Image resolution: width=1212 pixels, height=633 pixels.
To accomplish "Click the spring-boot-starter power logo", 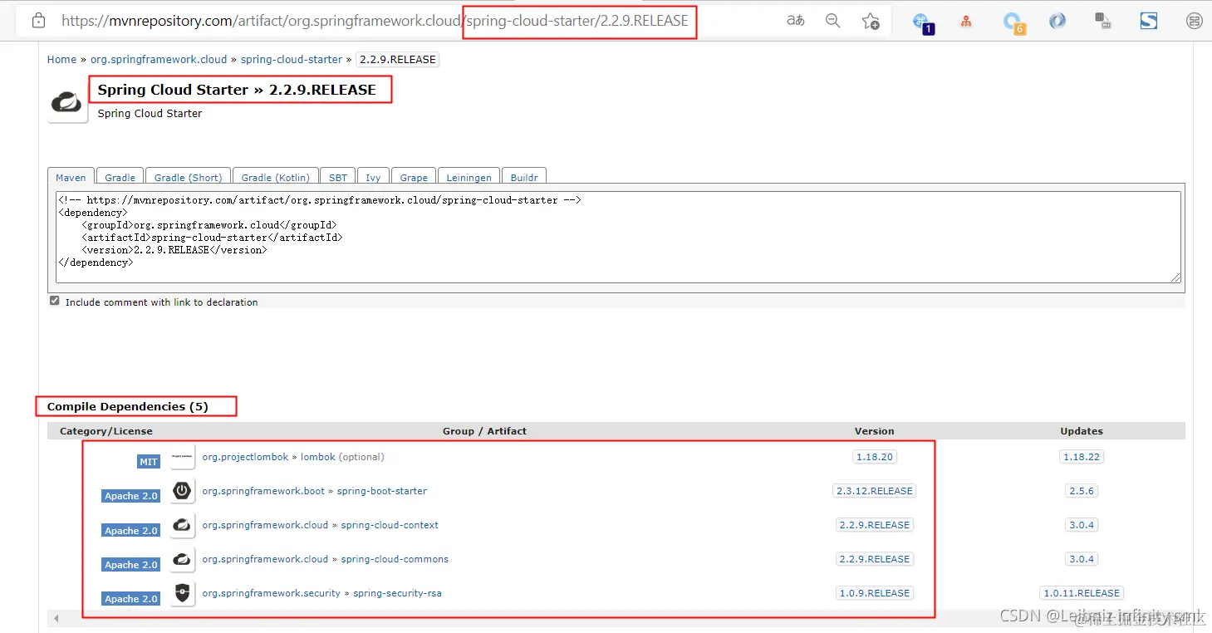I will (x=183, y=491).
